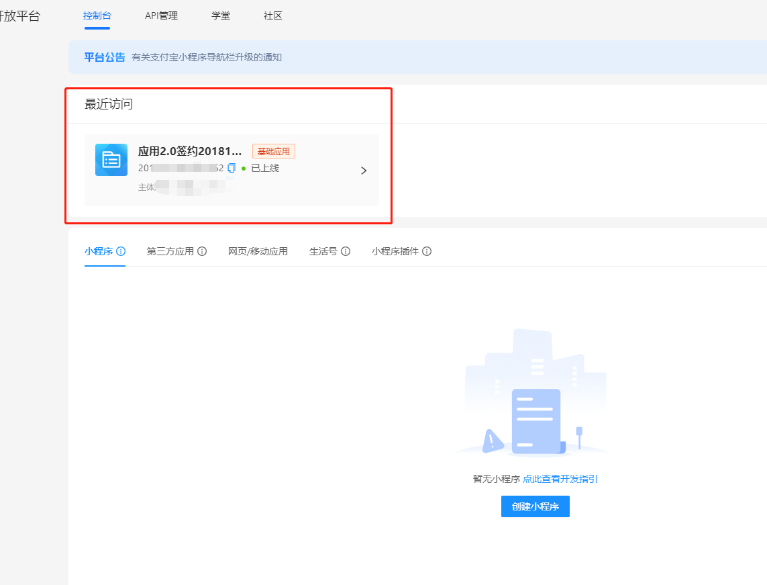The width and height of the screenshot is (767, 585).
Task: Open the 应用2.0签约 app name
Action: tap(189, 150)
